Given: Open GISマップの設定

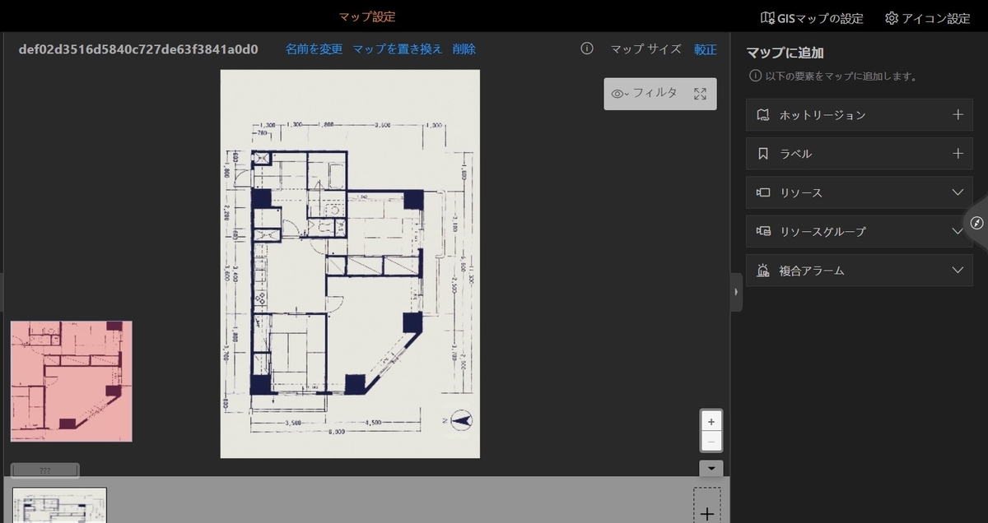Looking at the screenshot, I should pos(812,18).
